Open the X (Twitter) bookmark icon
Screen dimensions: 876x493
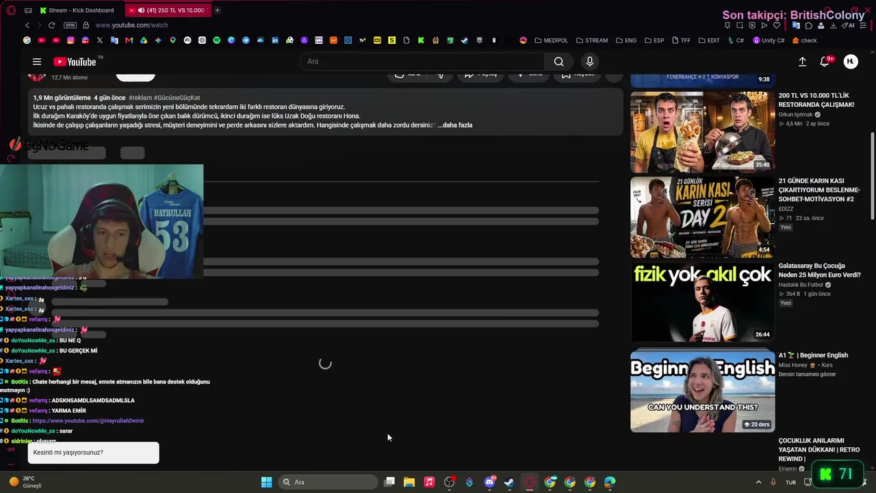[99, 40]
